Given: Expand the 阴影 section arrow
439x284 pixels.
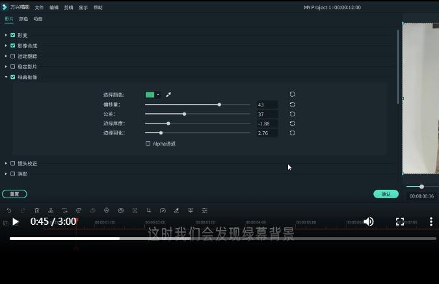Looking at the screenshot, I should (6, 174).
